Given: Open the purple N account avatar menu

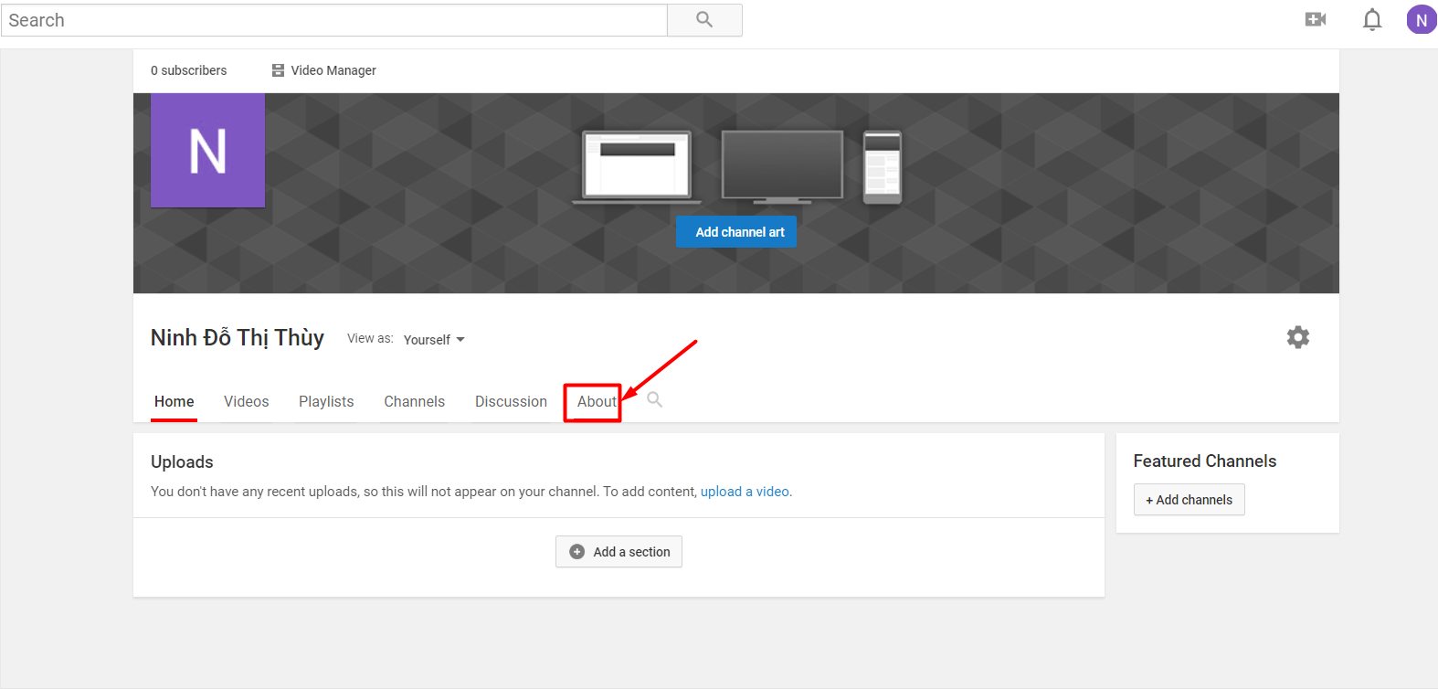Looking at the screenshot, I should tap(1422, 19).
